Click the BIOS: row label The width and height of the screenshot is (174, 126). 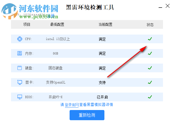tap(29, 97)
